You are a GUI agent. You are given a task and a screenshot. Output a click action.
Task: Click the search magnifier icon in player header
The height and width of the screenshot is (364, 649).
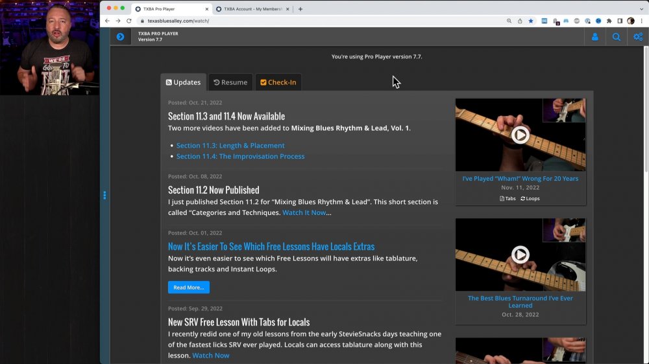coord(617,37)
